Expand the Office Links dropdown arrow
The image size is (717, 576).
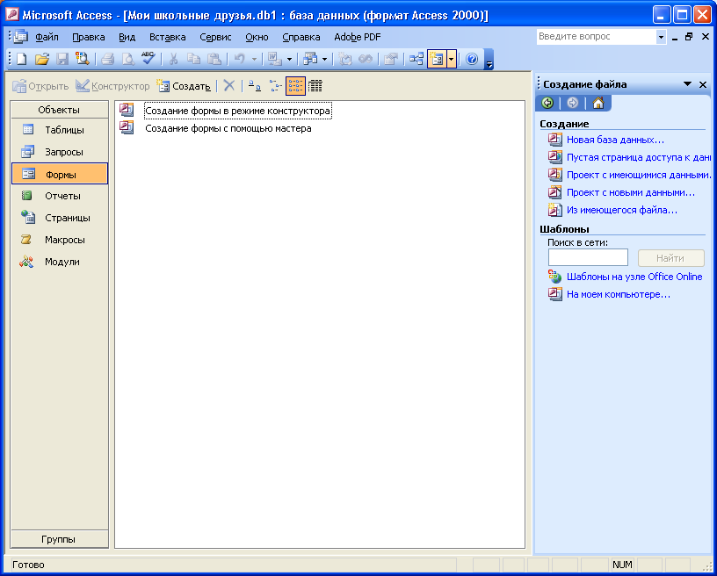(289, 59)
